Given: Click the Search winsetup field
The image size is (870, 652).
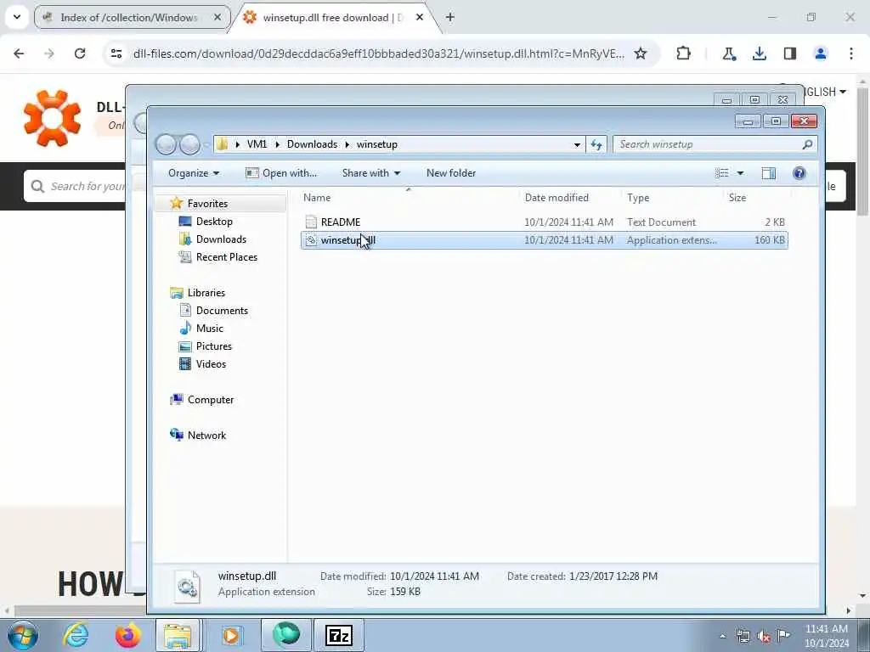Looking at the screenshot, I should pyautogui.click(x=715, y=144).
